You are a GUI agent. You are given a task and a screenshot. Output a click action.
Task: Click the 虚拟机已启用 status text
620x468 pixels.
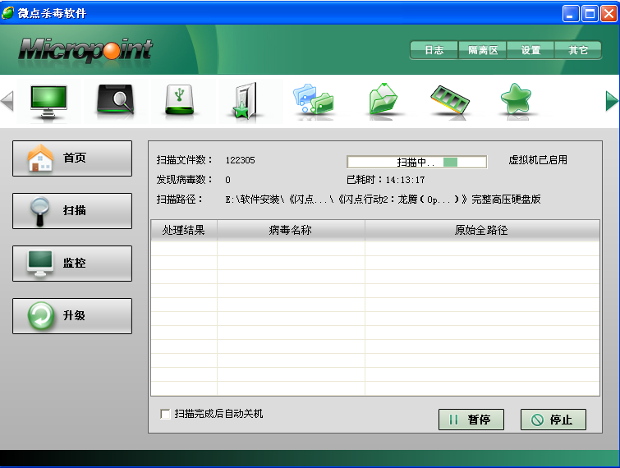click(x=538, y=160)
